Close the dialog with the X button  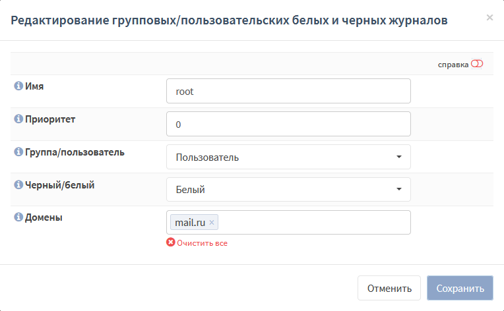point(489,17)
